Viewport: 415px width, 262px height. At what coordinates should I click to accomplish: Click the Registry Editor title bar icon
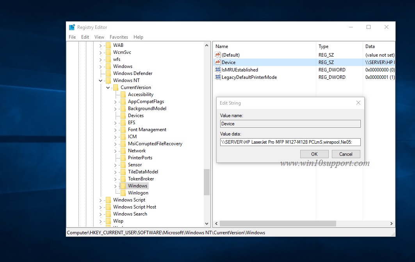click(x=71, y=27)
